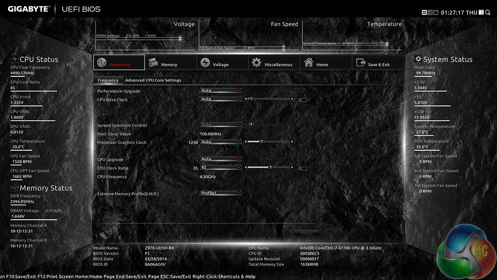
Task: Click the CPU Temperature 39.0°C reading
Action: click(x=18, y=147)
